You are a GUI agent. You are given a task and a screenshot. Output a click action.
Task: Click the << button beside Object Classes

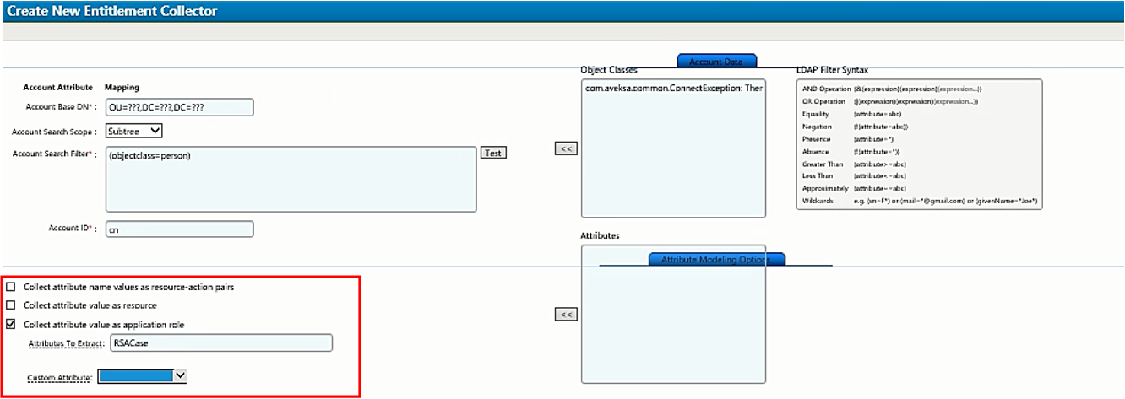click(x=565, y=148)
